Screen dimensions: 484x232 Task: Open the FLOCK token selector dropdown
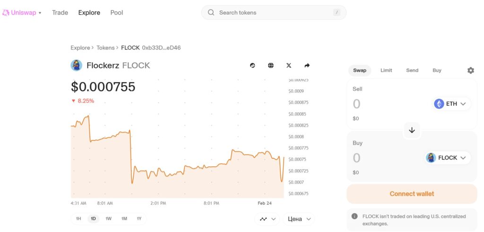[448, 158]
